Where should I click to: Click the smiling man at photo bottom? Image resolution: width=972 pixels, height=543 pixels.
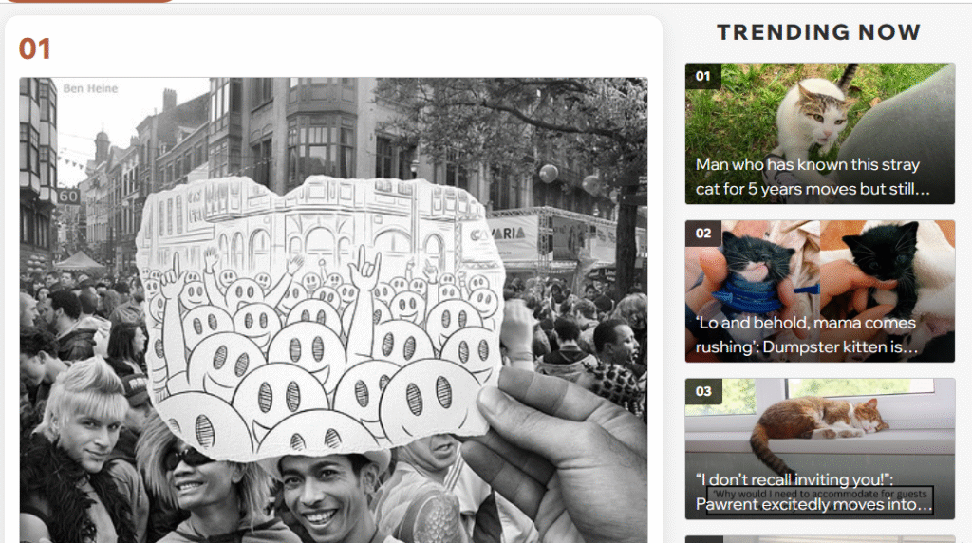(327, 496)
